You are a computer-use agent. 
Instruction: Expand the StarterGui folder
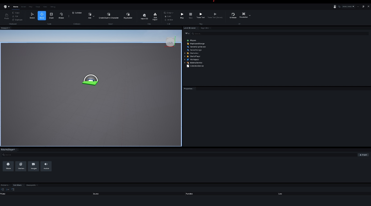185,53
